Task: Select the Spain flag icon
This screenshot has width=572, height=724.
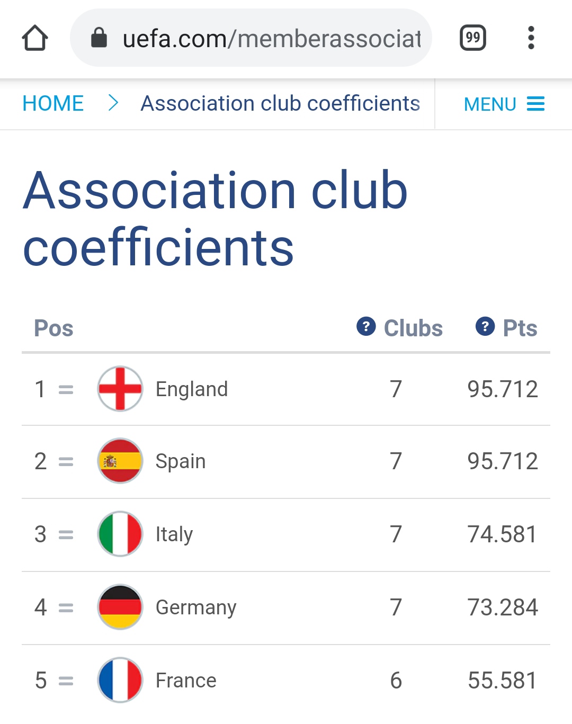Action: [x=120, y=461]
